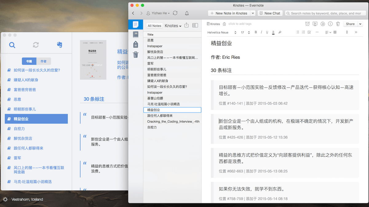Click the Evernote sync icon
Screen dimensions: 369x207
pos(175,13)
